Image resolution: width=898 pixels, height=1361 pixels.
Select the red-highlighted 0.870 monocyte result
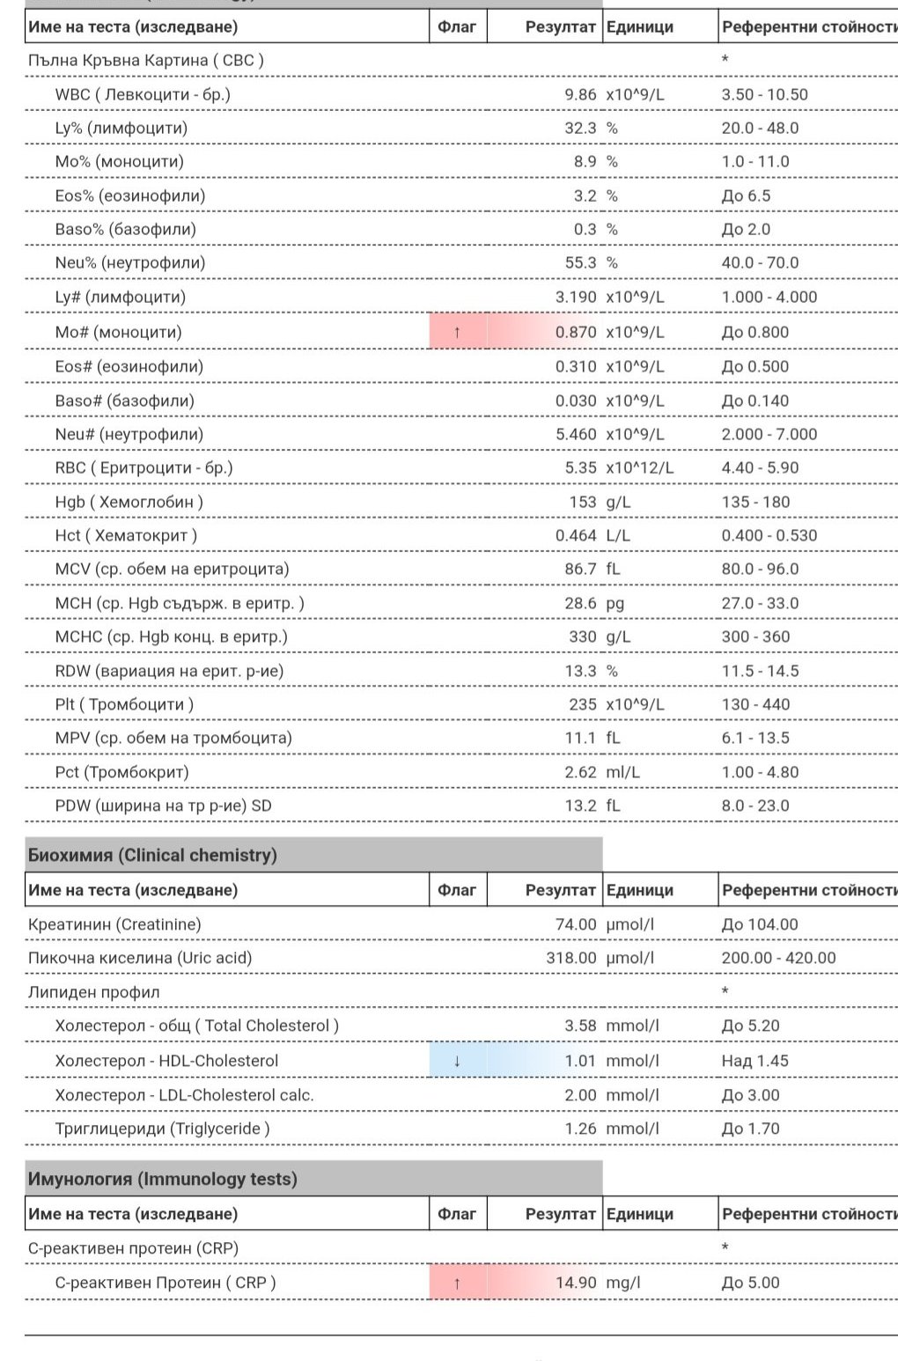point(575,333)
